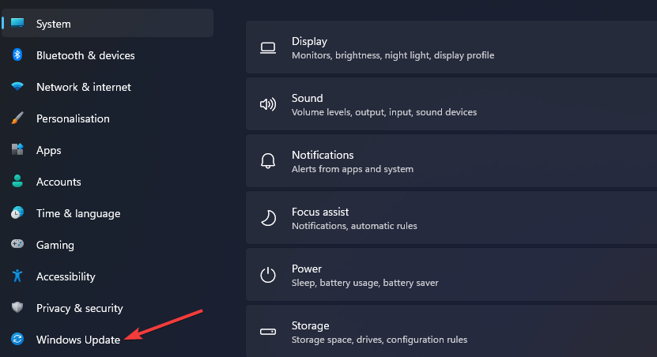Click the Windows Update sync arrows icon
Screen dimensions: 657x357
tap(17, 340)
